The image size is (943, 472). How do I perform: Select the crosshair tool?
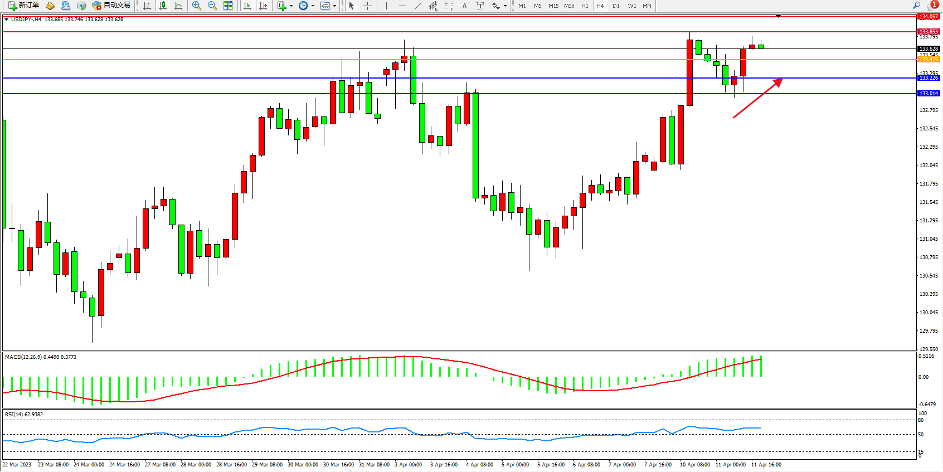(368, 6)
